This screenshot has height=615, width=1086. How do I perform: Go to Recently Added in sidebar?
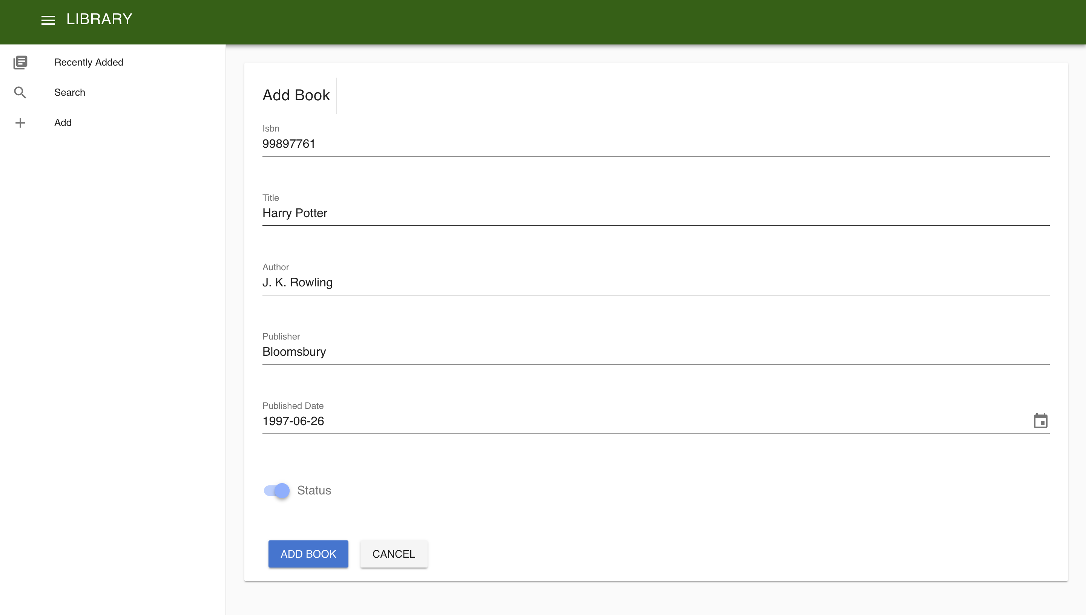pyautogui.click(x=89, y=62)
